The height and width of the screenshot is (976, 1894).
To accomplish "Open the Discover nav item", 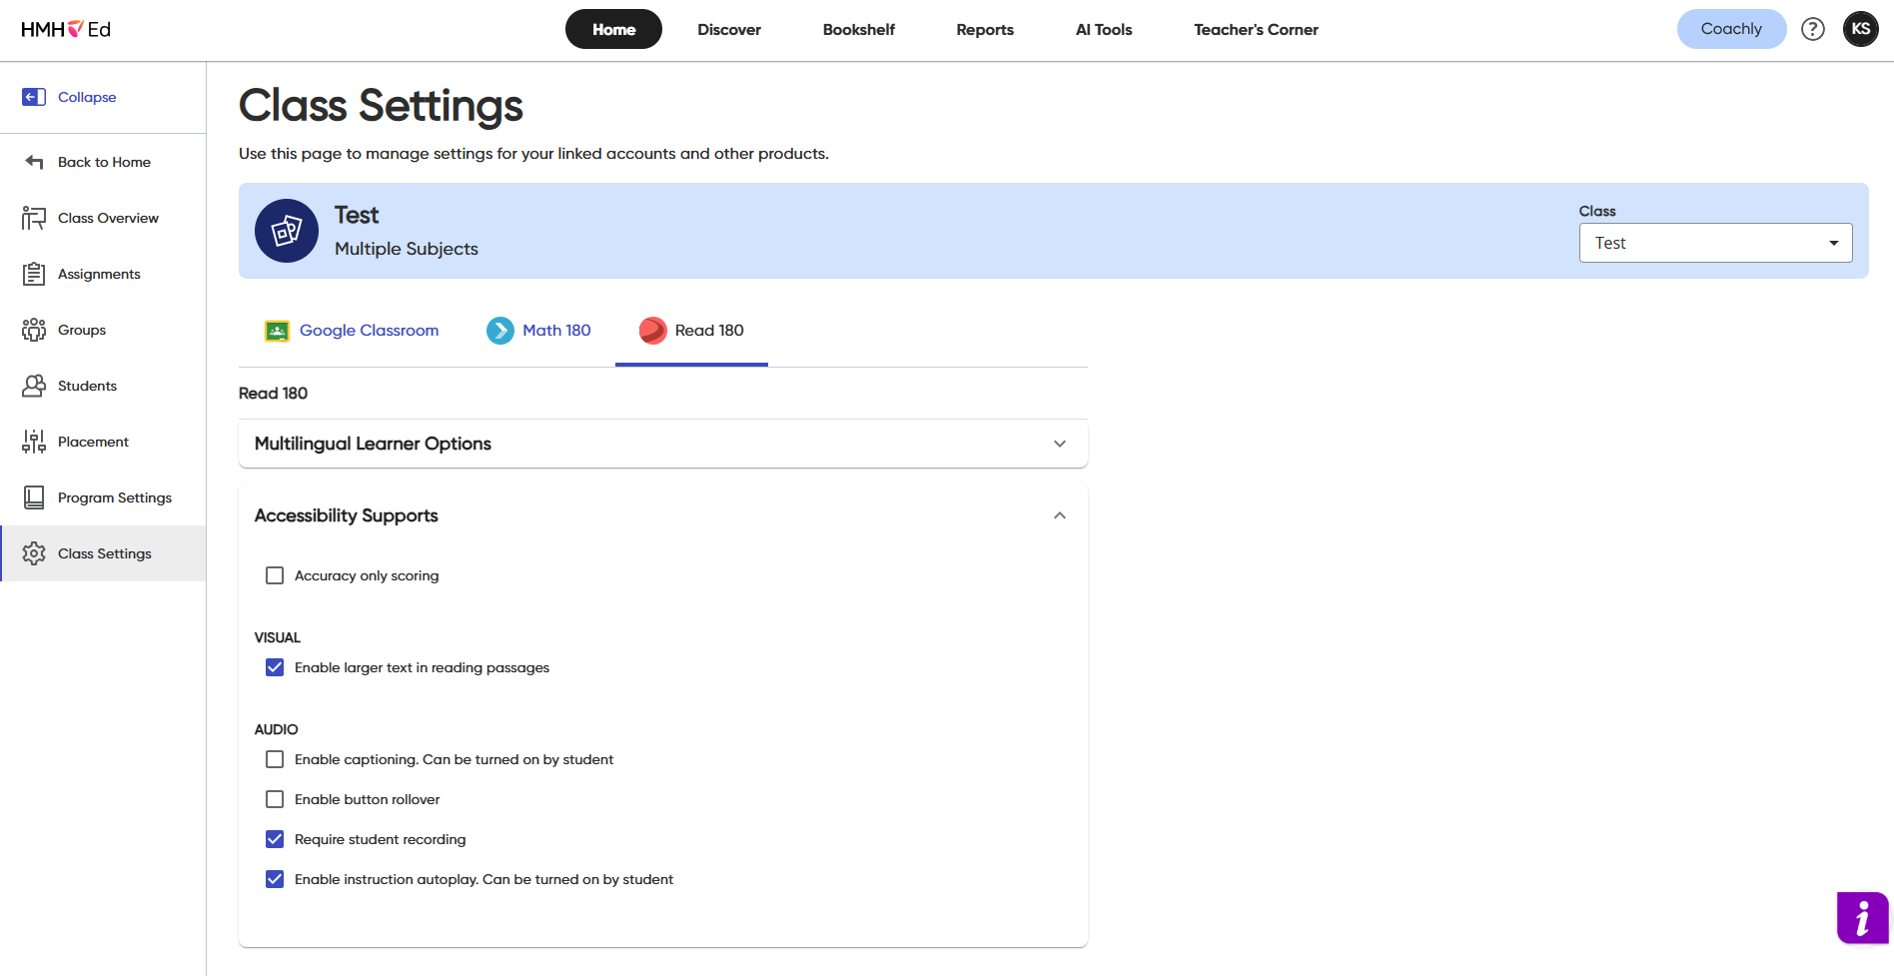I will pyautogui.click(x=729, y=29).
